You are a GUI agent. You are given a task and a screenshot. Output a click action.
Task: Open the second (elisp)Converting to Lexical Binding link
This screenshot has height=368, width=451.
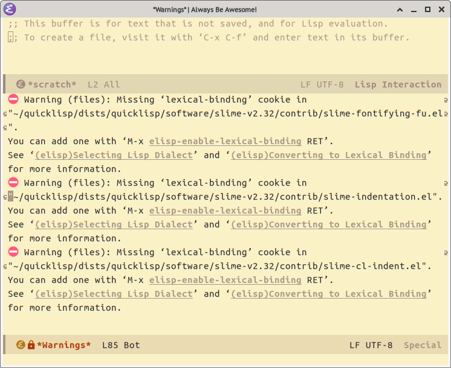coord(329,224)
